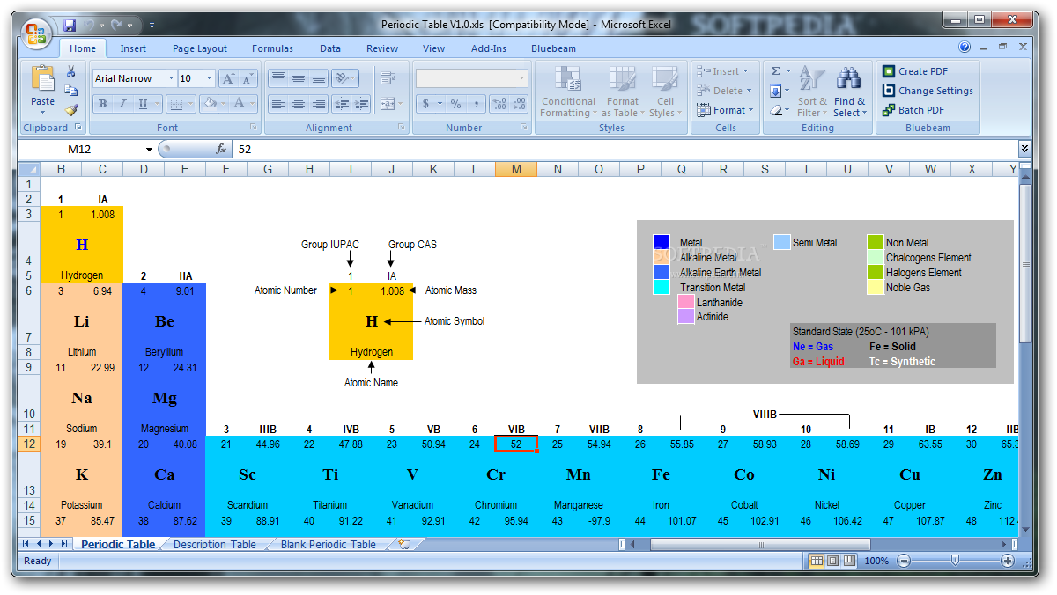Toggle Middle Align
Image resolution: width=1057 pixels, height=595 pixels.
click(298, 78)
